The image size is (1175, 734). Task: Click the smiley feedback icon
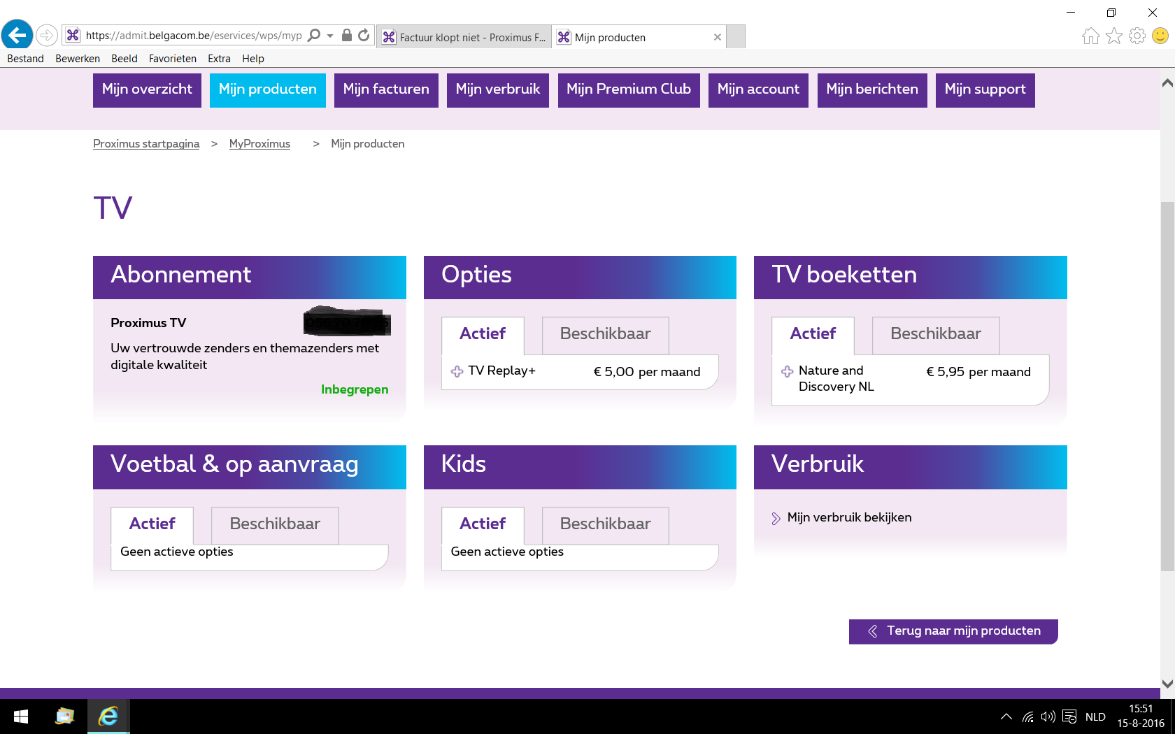(x=1160, y=36)
